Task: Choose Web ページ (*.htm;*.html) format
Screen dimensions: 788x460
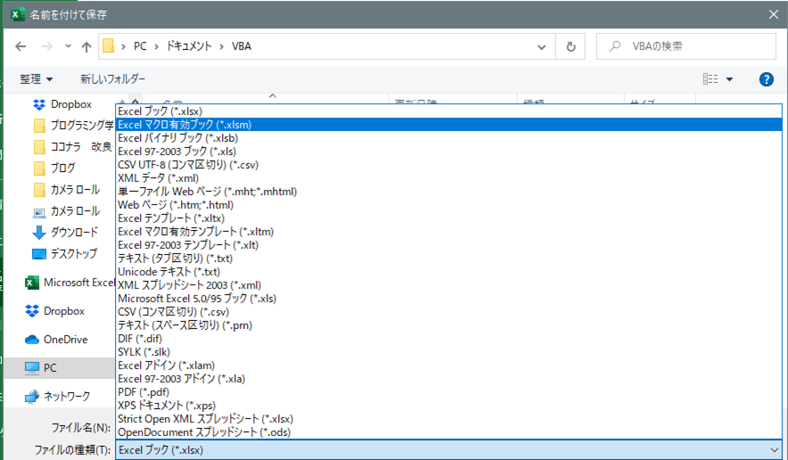Action: coord(448,205)
